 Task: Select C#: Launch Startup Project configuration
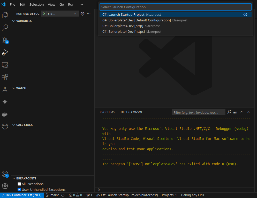click(175, 14)
